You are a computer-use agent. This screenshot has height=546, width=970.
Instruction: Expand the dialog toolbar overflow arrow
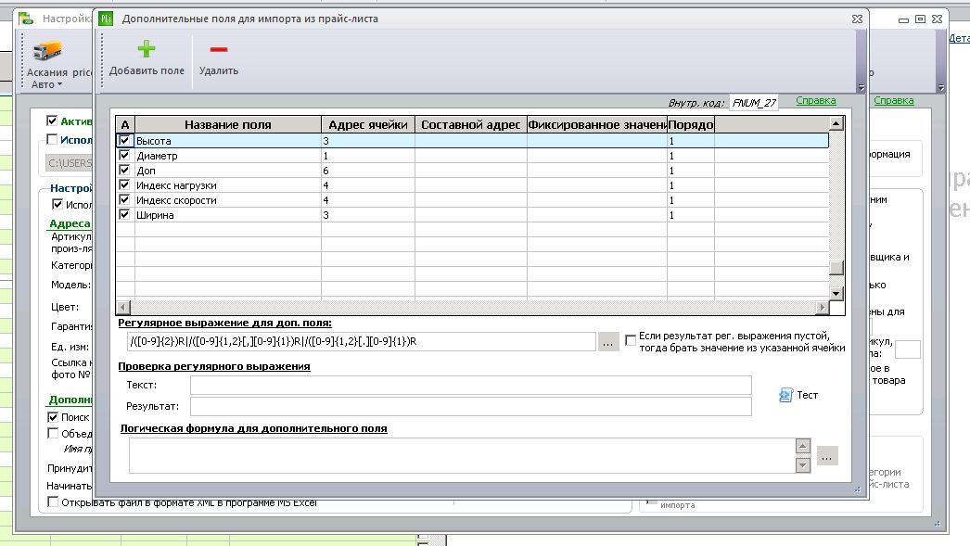[x=861, y=88]
